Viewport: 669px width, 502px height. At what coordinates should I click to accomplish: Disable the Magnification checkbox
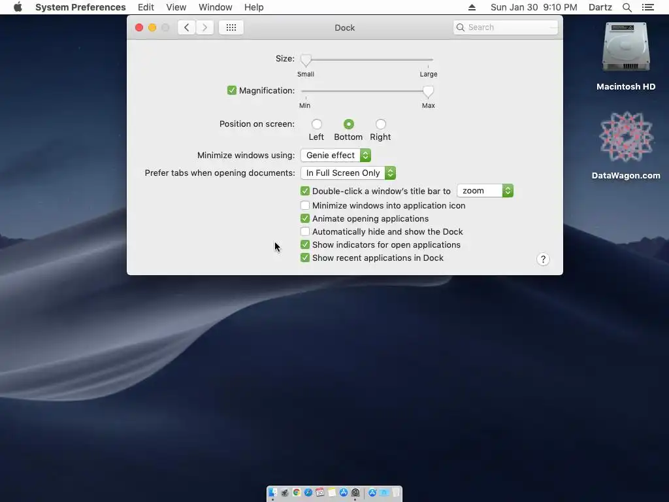tap(232, 90)
